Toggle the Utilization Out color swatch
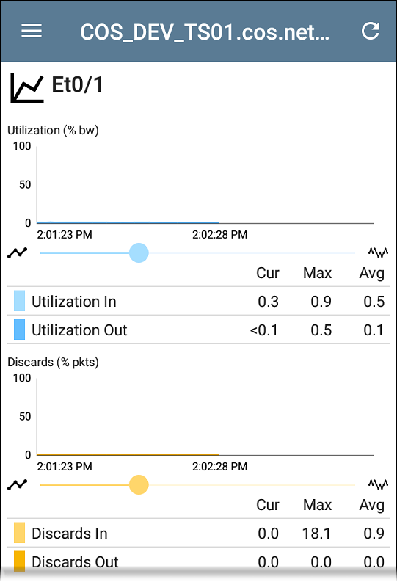 click(19, 330)
